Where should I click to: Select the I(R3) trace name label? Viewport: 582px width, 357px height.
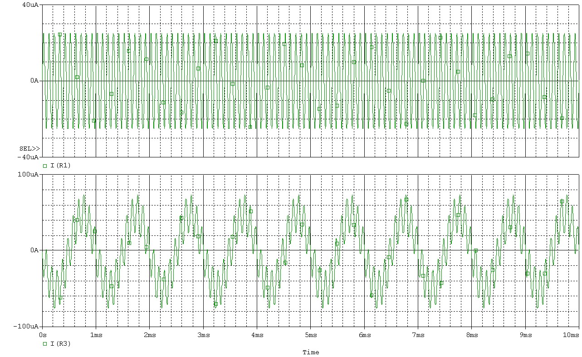[x=60, y=344]
